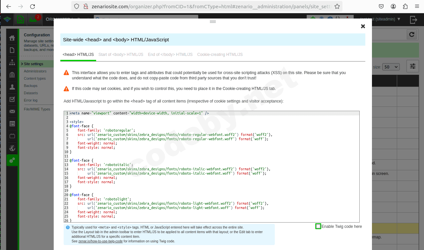
Task: Click inside the head HTML code editor
Action: 212,165
